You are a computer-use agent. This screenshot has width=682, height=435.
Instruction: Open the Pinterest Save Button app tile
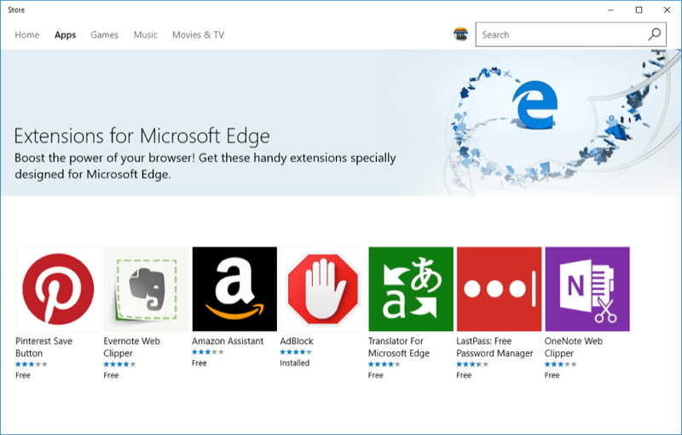(x=58, y=289)
